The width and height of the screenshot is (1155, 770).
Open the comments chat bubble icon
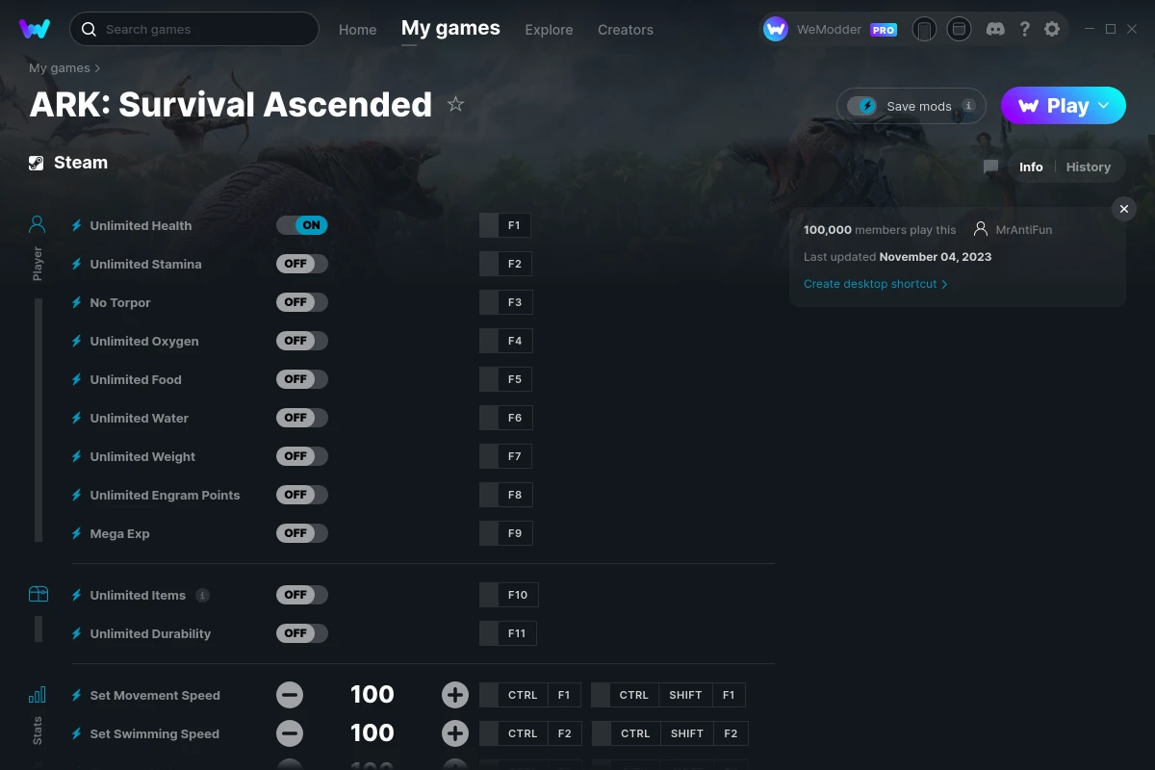pos(990,167)
